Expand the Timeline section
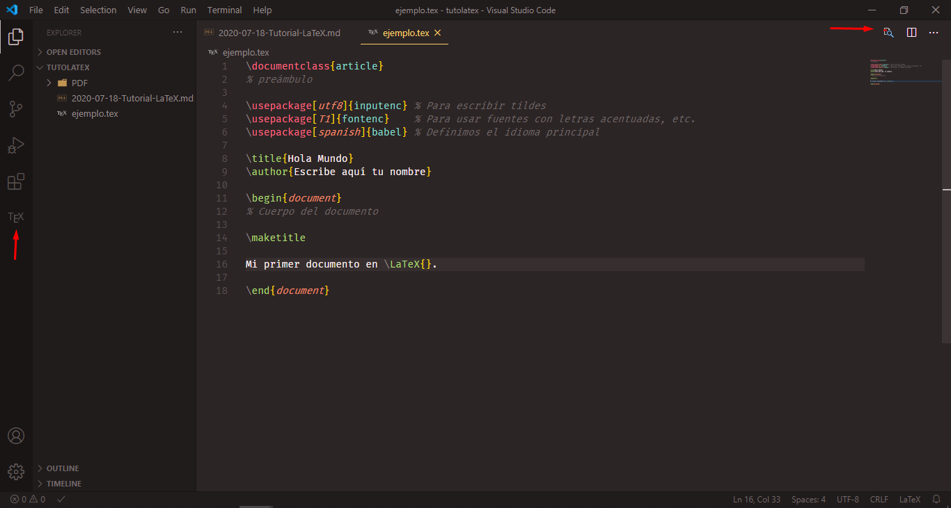 (63, 484)
